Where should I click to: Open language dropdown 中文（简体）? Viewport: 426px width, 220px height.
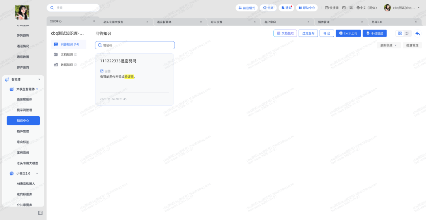coord(366,8)
